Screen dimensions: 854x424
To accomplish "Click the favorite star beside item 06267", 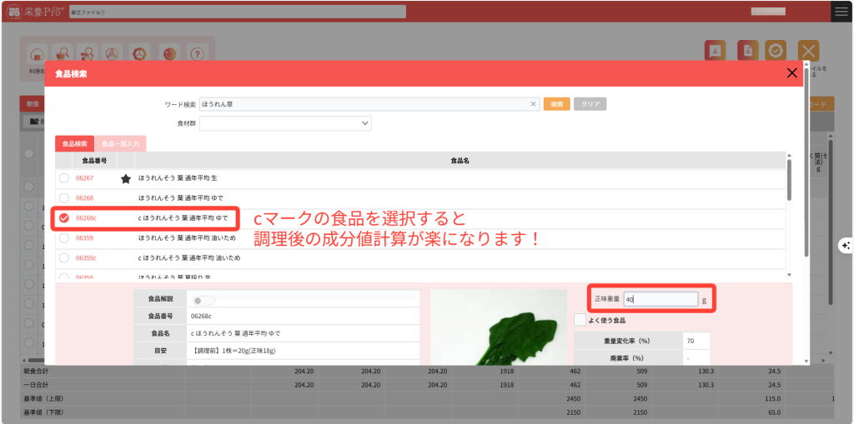I will click(126, 178).
